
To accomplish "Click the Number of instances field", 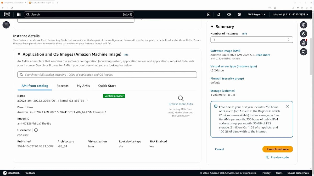I will (x=252, y=40).
